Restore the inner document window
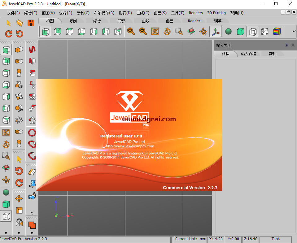Viewport: 297px width, 243px height. (x=288, y=12)
